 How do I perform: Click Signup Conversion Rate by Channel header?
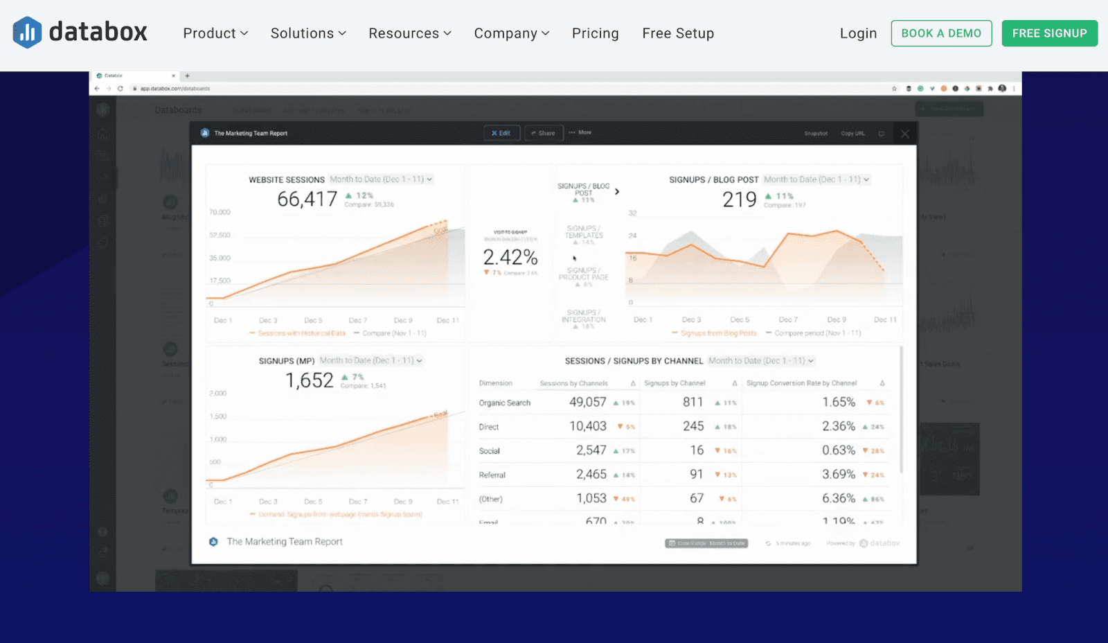(801, 383)
